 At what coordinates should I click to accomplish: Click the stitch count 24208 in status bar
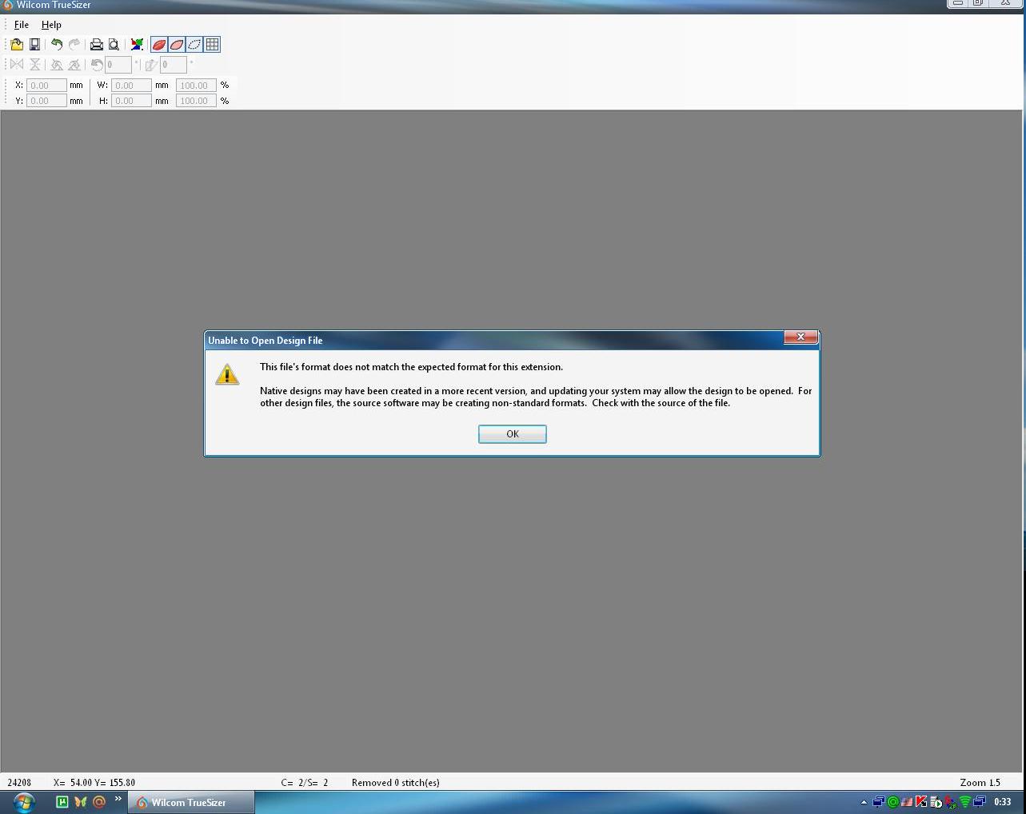point(19,783)
